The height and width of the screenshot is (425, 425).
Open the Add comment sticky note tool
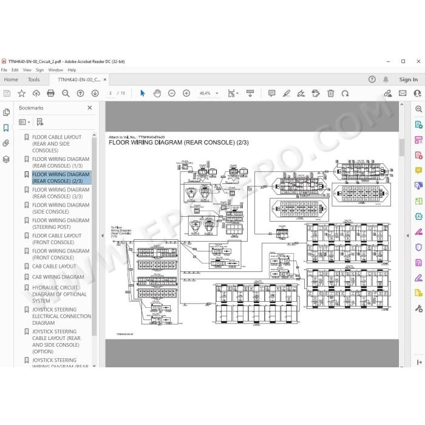pyautogui.click(x=271, y=93)
